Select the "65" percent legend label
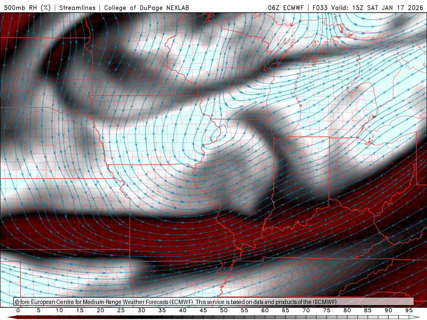 (x=286, y=310)
